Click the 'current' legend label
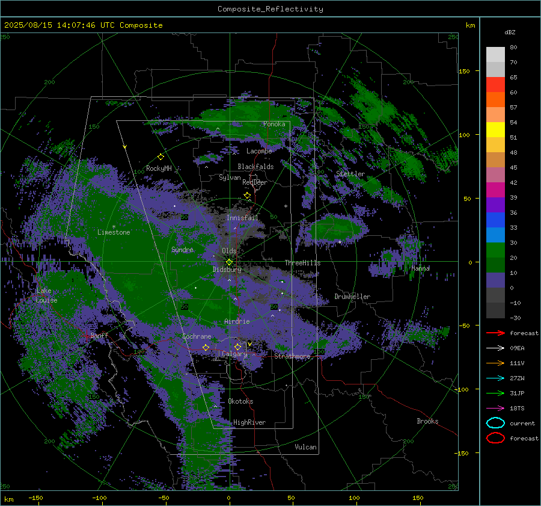541x506 pixels. pos(522,424)
